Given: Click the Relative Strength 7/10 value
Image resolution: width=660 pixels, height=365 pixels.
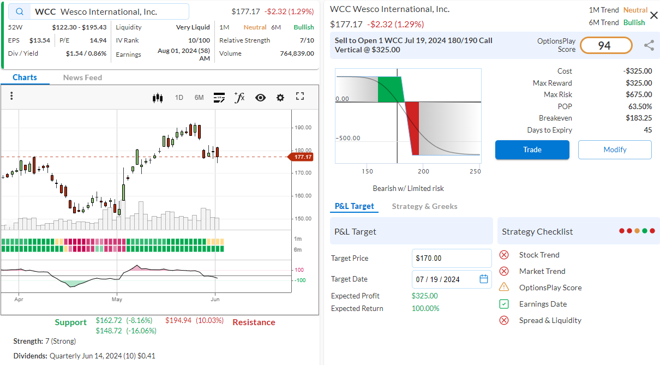Looking at the screenshot, I should coord(307,40).
